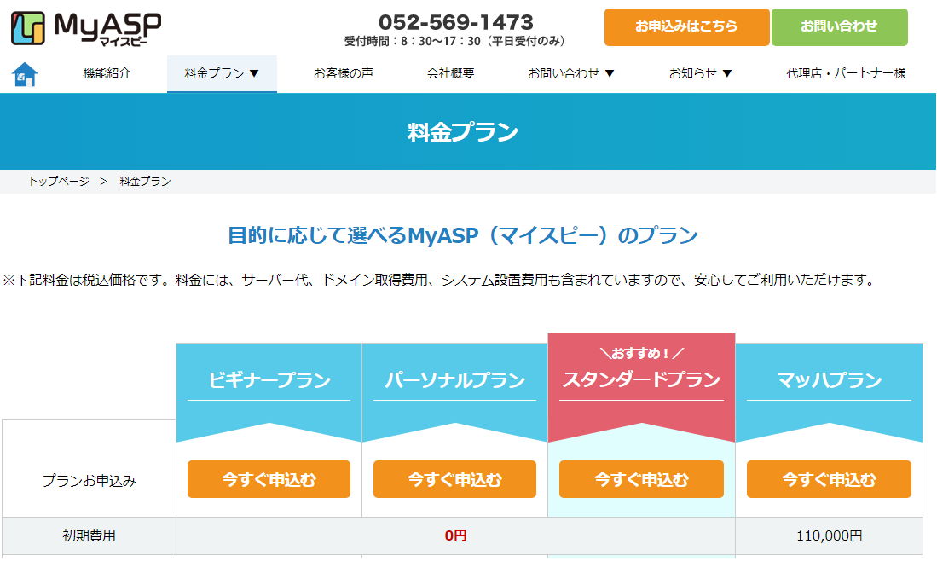Apply now for the スタンダードプラン
Screen dimensions: 937x573
coord(641,479)
